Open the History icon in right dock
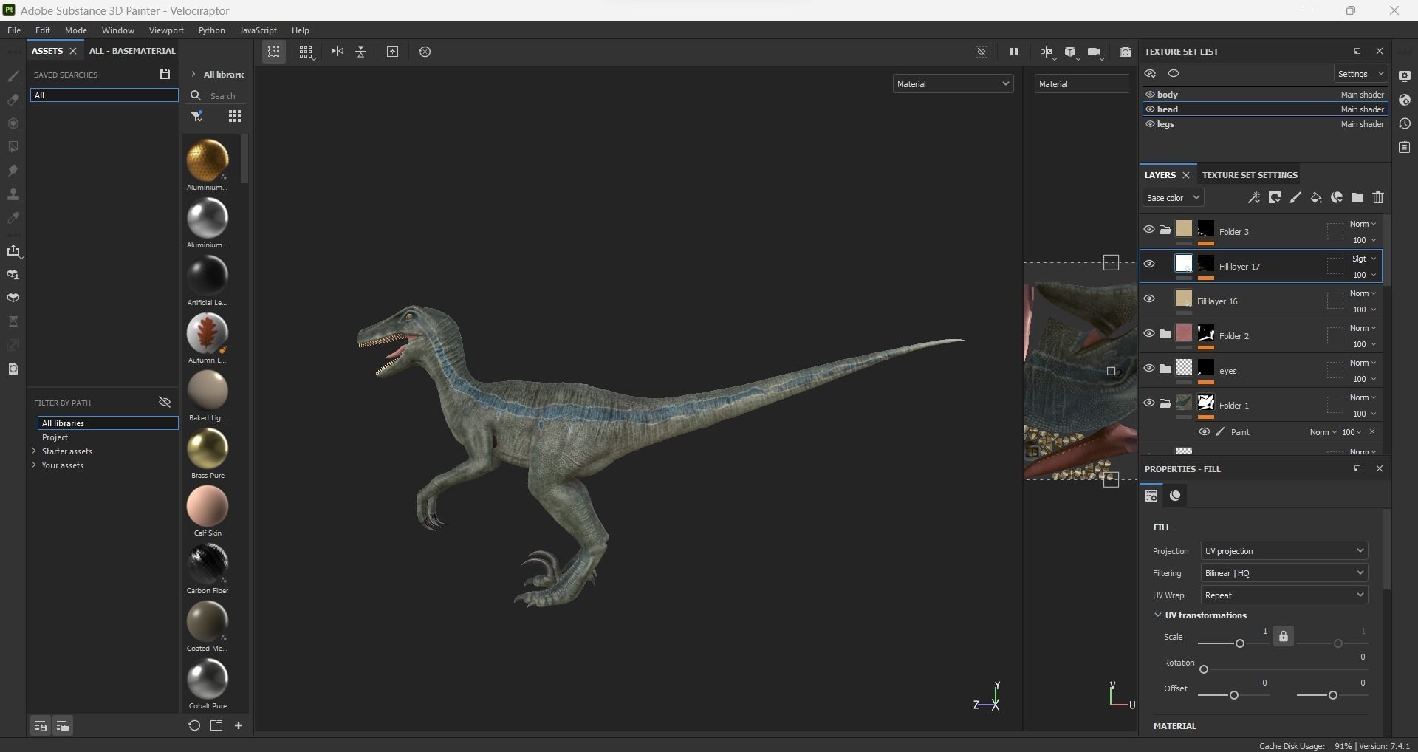The image size is (1418, 752). click(x=1405, y=123)
